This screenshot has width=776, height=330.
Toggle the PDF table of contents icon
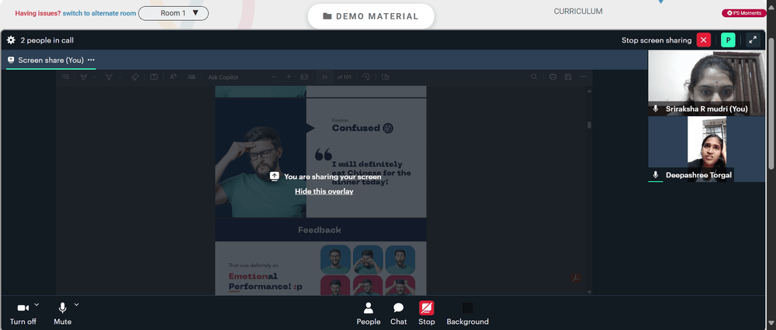(65, 77)
